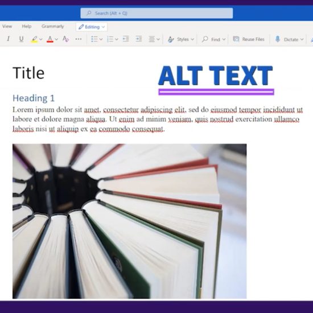The height and width of the screenshot is (313, 313).
Task: Expand the Find dropdown arrow
Action: [224, 39]
